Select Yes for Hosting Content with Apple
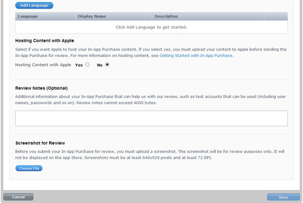The width and height of the screenshot is (303, 203). (88, 65)
